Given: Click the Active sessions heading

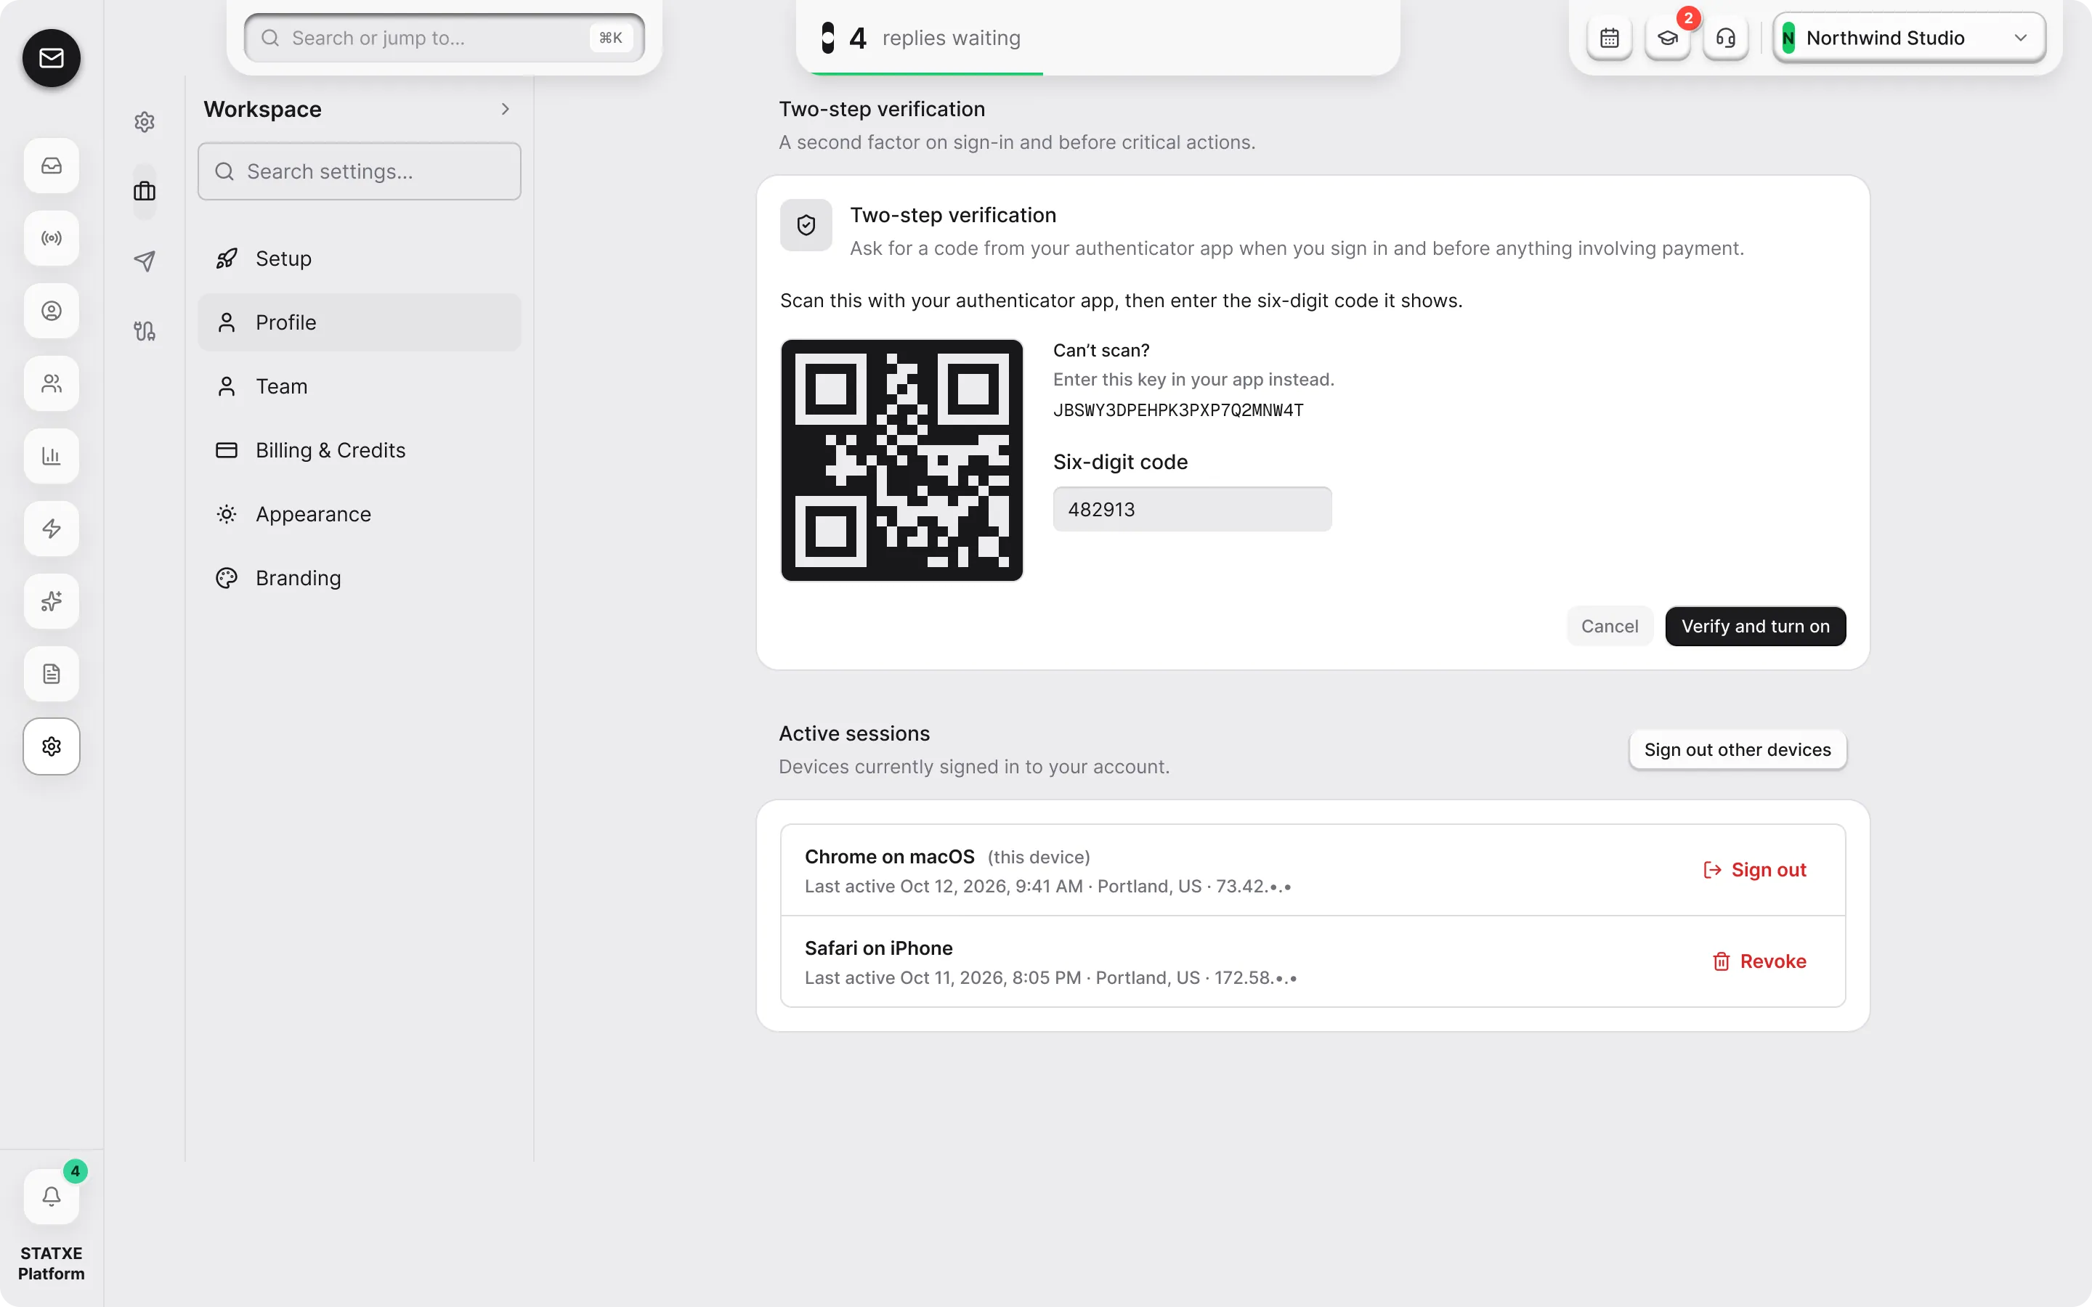Looking at the screenshot, I should [x=854, y=733].
